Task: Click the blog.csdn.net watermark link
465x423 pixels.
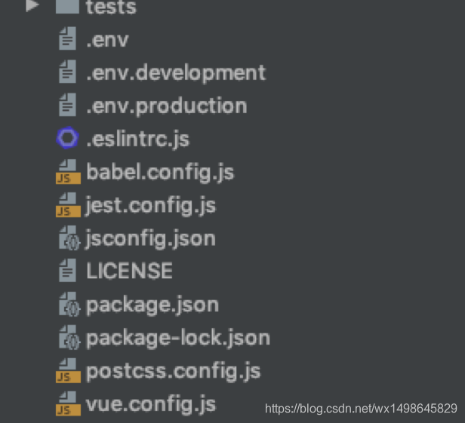Action: pyautogui.click(x=361, y=409)
